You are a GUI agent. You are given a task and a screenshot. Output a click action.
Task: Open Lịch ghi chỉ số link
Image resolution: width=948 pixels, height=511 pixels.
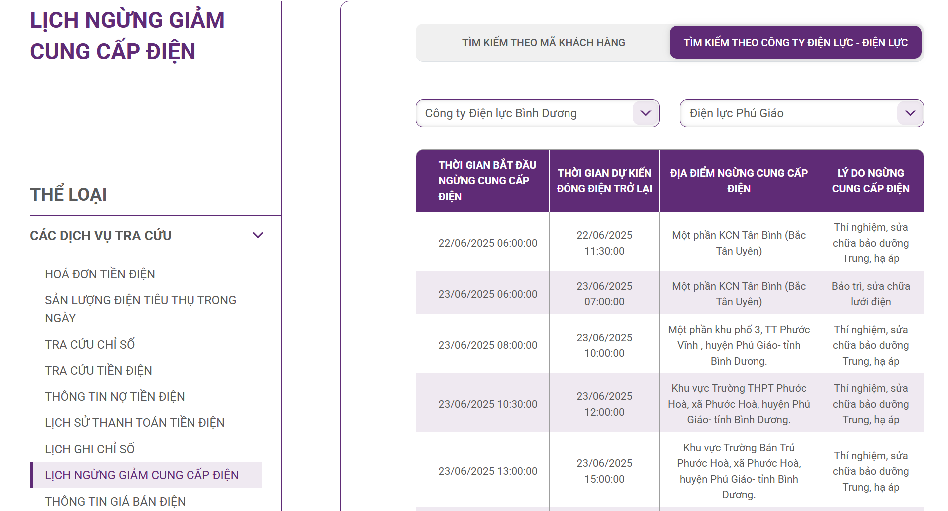click(90, 449)
